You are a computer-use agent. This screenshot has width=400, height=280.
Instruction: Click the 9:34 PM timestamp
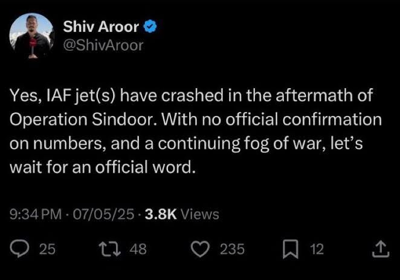[x=36, y=214]
